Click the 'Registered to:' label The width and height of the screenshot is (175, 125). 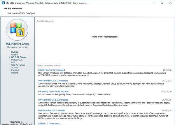pyautogui.click(x=17, y=122)
